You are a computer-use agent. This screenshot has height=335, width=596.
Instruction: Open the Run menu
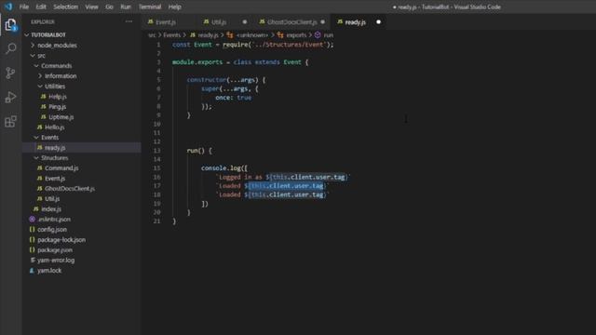(x=126, y=7)
